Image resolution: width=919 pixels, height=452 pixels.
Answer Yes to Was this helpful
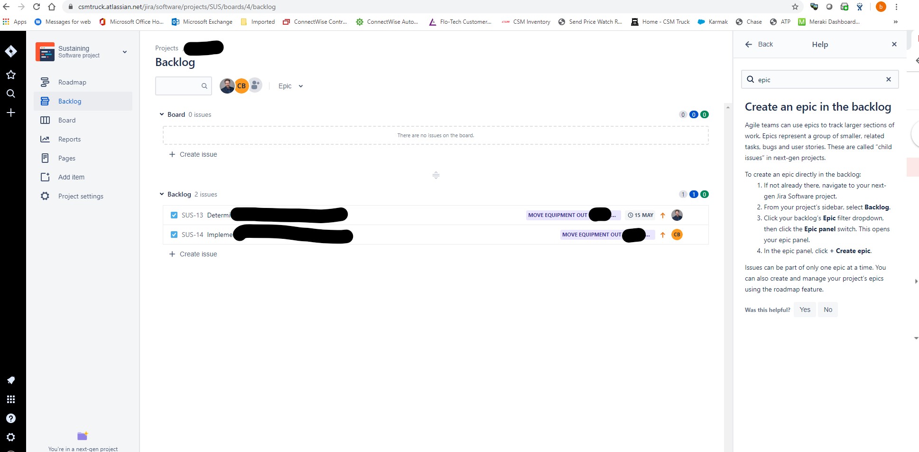(x=805, y=310)
